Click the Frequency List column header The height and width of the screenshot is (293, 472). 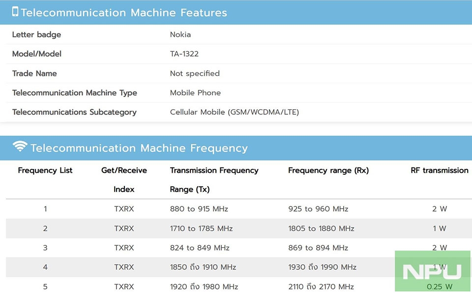45,170
